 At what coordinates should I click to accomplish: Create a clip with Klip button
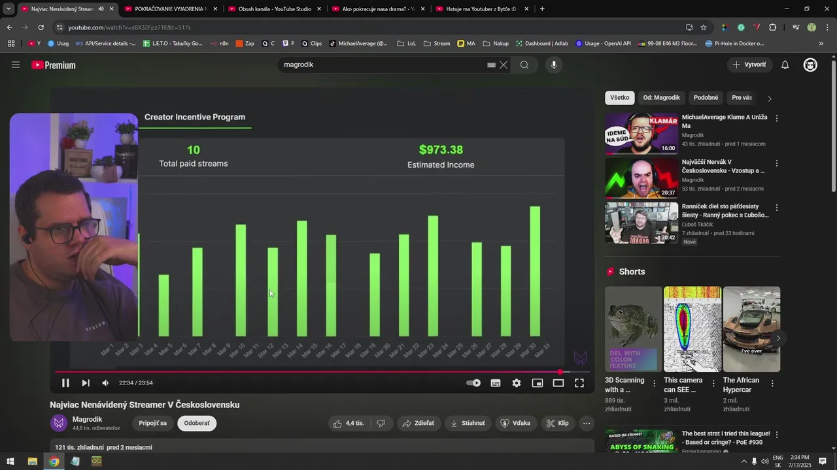click(557, 423)
